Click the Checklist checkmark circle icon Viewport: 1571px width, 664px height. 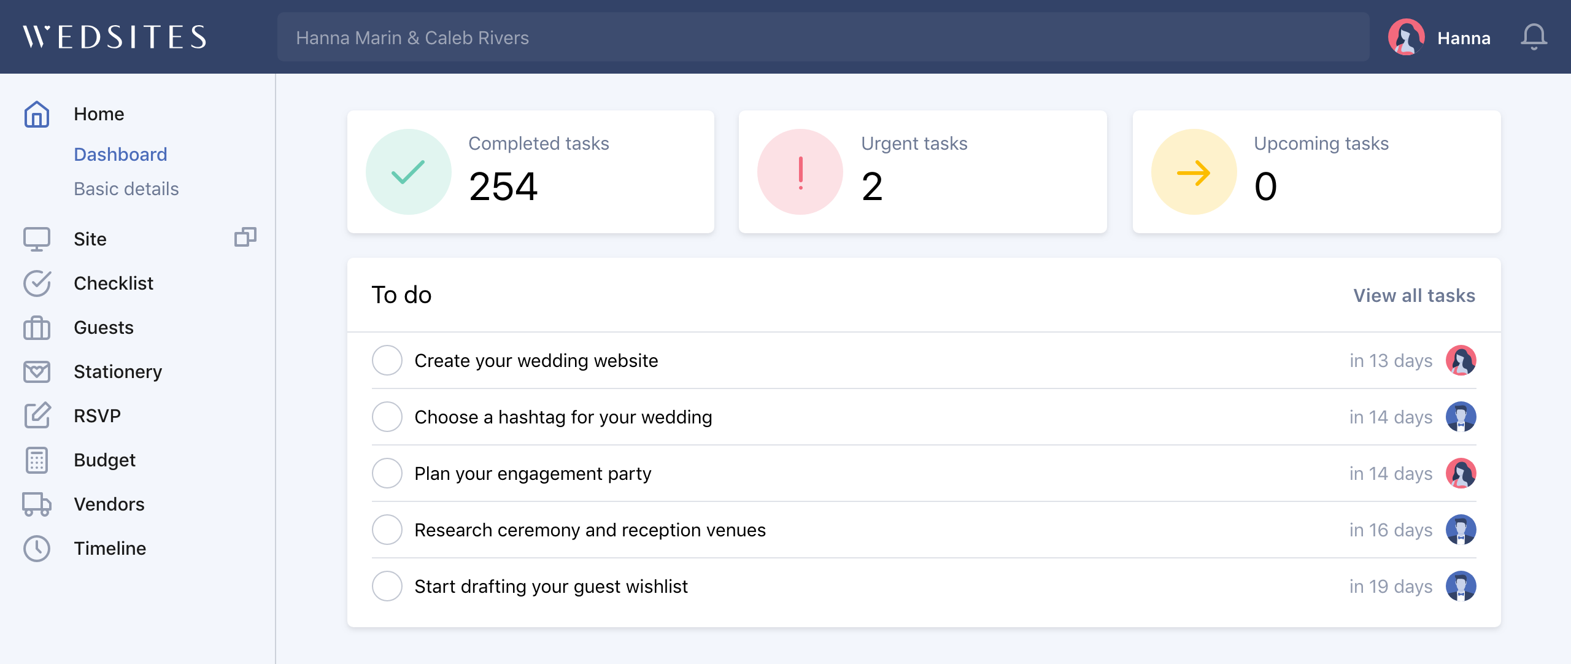click(37, 284)
